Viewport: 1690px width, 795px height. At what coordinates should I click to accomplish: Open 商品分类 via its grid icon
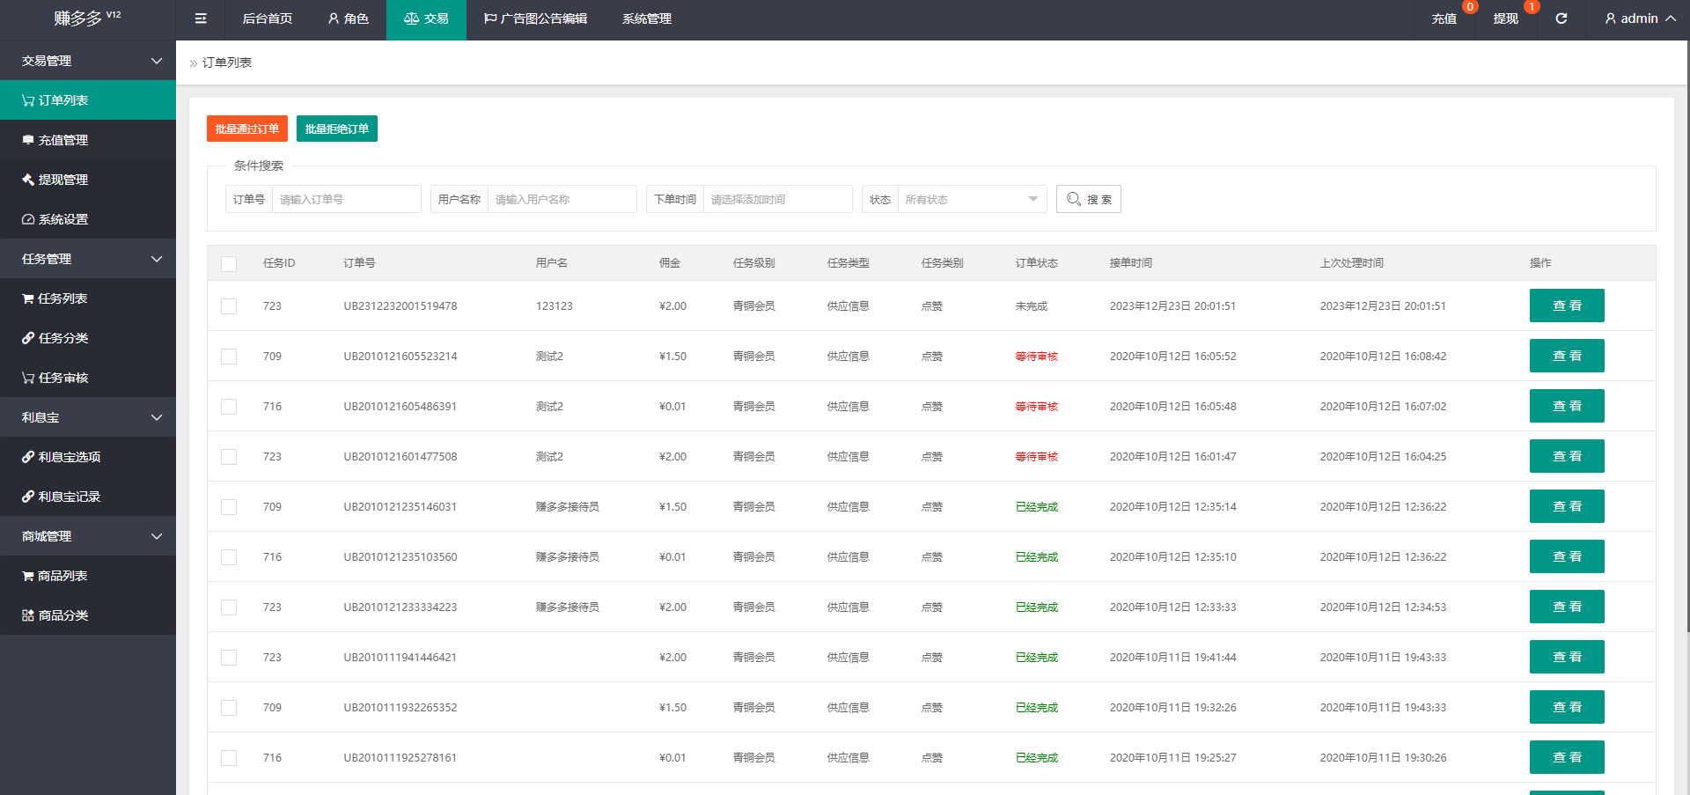28,615
